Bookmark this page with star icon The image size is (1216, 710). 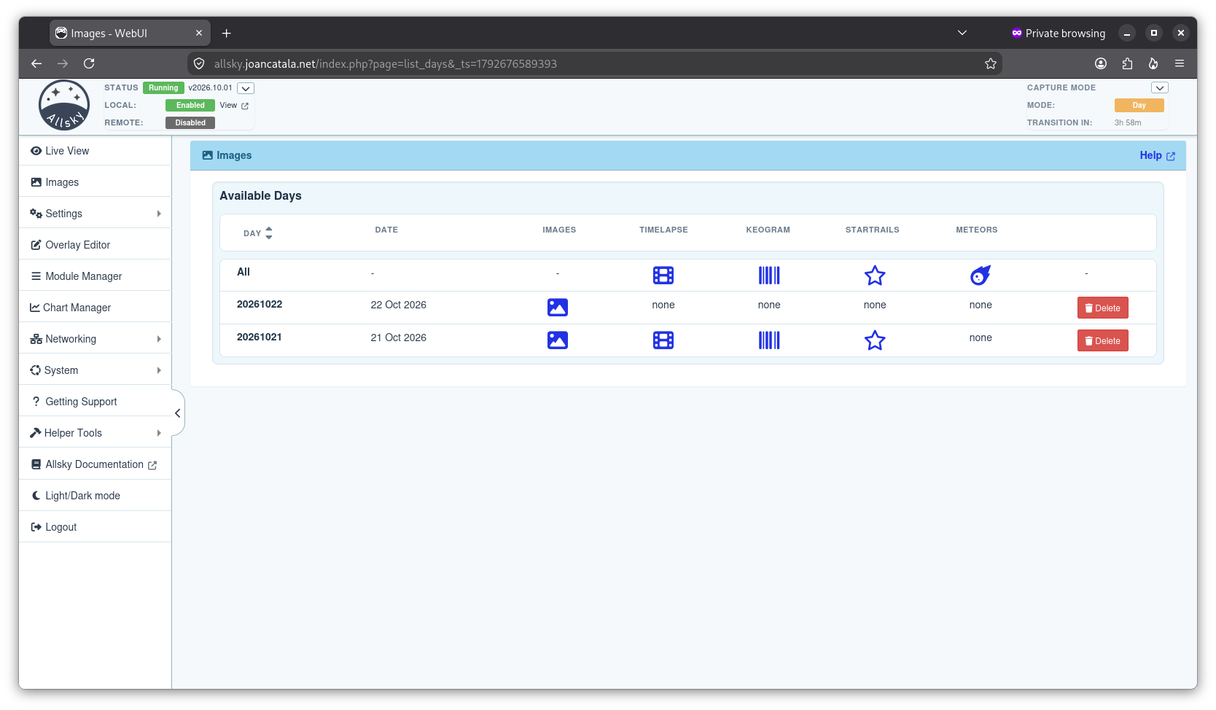[990, 64]
